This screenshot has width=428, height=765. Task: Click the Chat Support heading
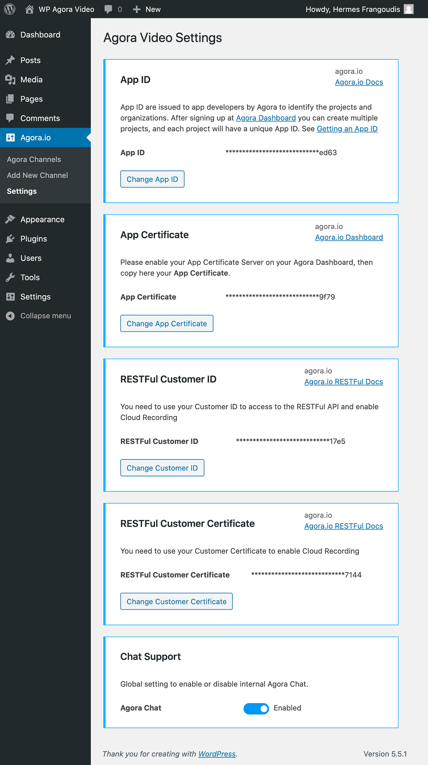coord(150,657)
